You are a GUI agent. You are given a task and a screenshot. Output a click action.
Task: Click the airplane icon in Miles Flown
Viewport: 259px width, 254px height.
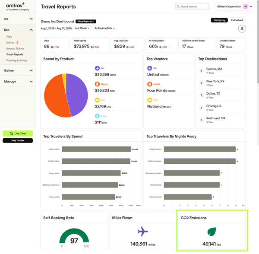point(143,231)
